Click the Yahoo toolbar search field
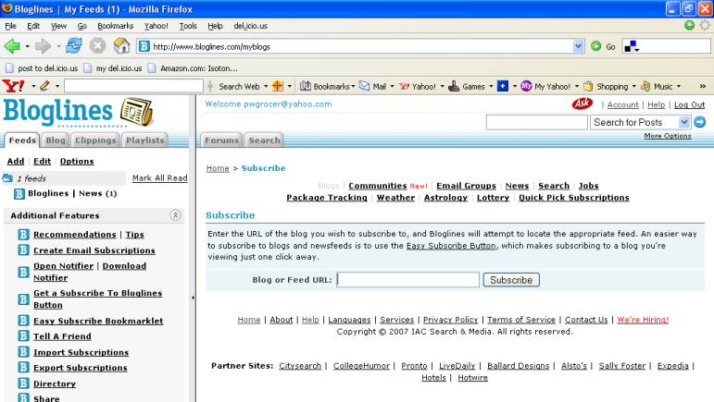 133,86
